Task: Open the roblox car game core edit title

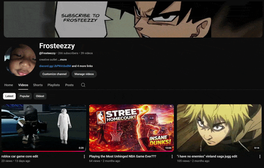Action: 20,156
